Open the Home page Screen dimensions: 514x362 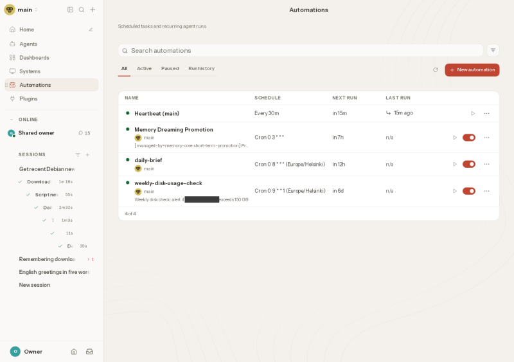(x=26, y=30)
